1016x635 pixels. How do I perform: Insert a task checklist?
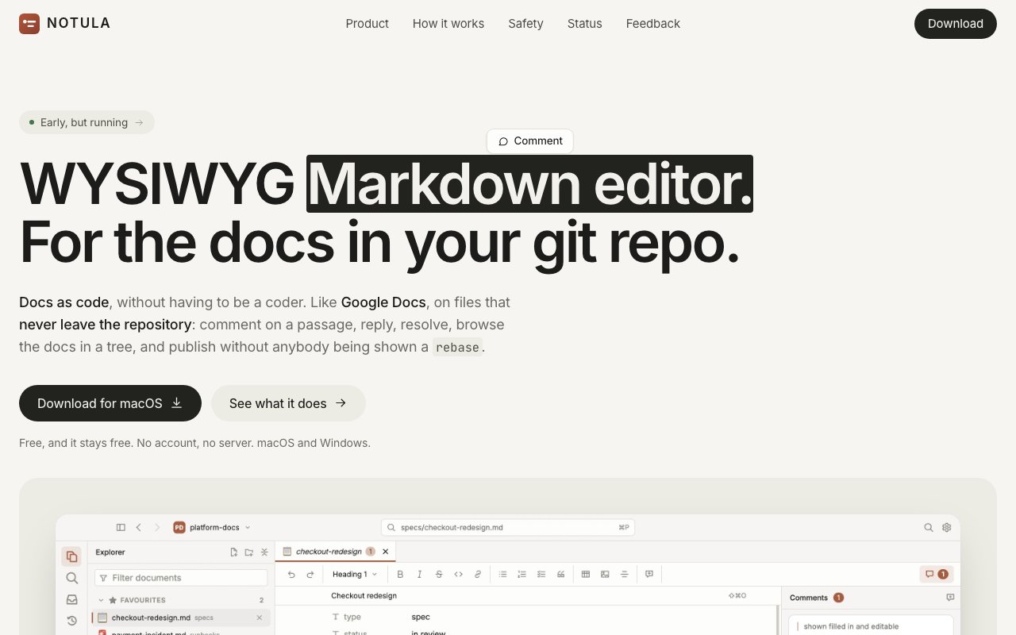[541, 574]
